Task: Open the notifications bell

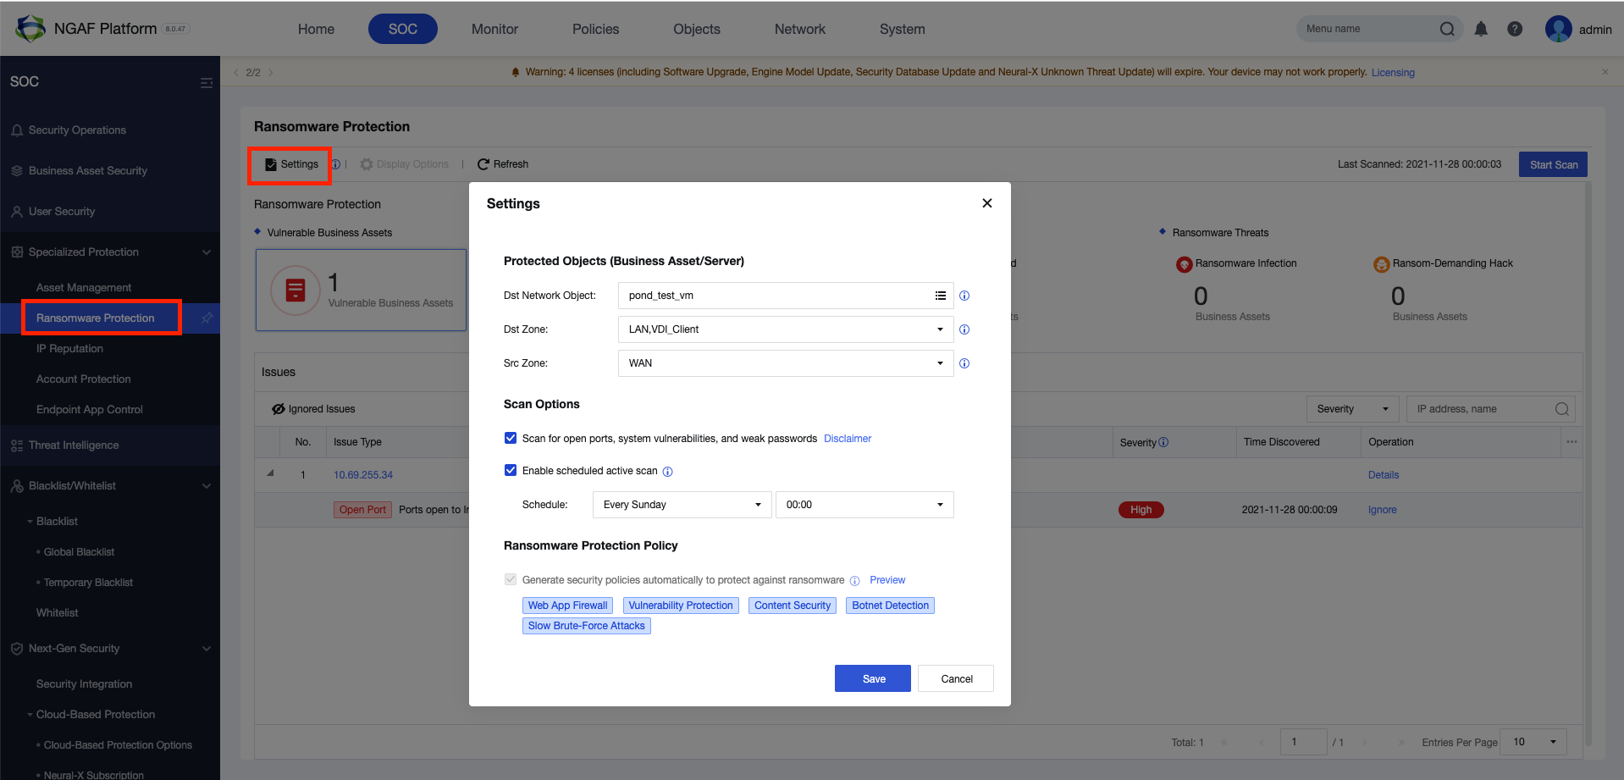Action: [x=1481, y=29]
